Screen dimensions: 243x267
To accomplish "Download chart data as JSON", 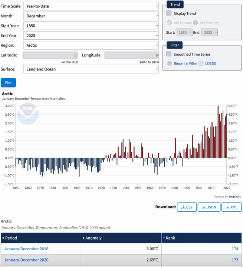I will coord(209,207).
